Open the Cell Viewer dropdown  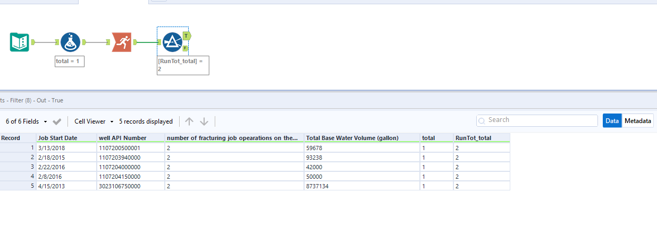click(94, 121)
